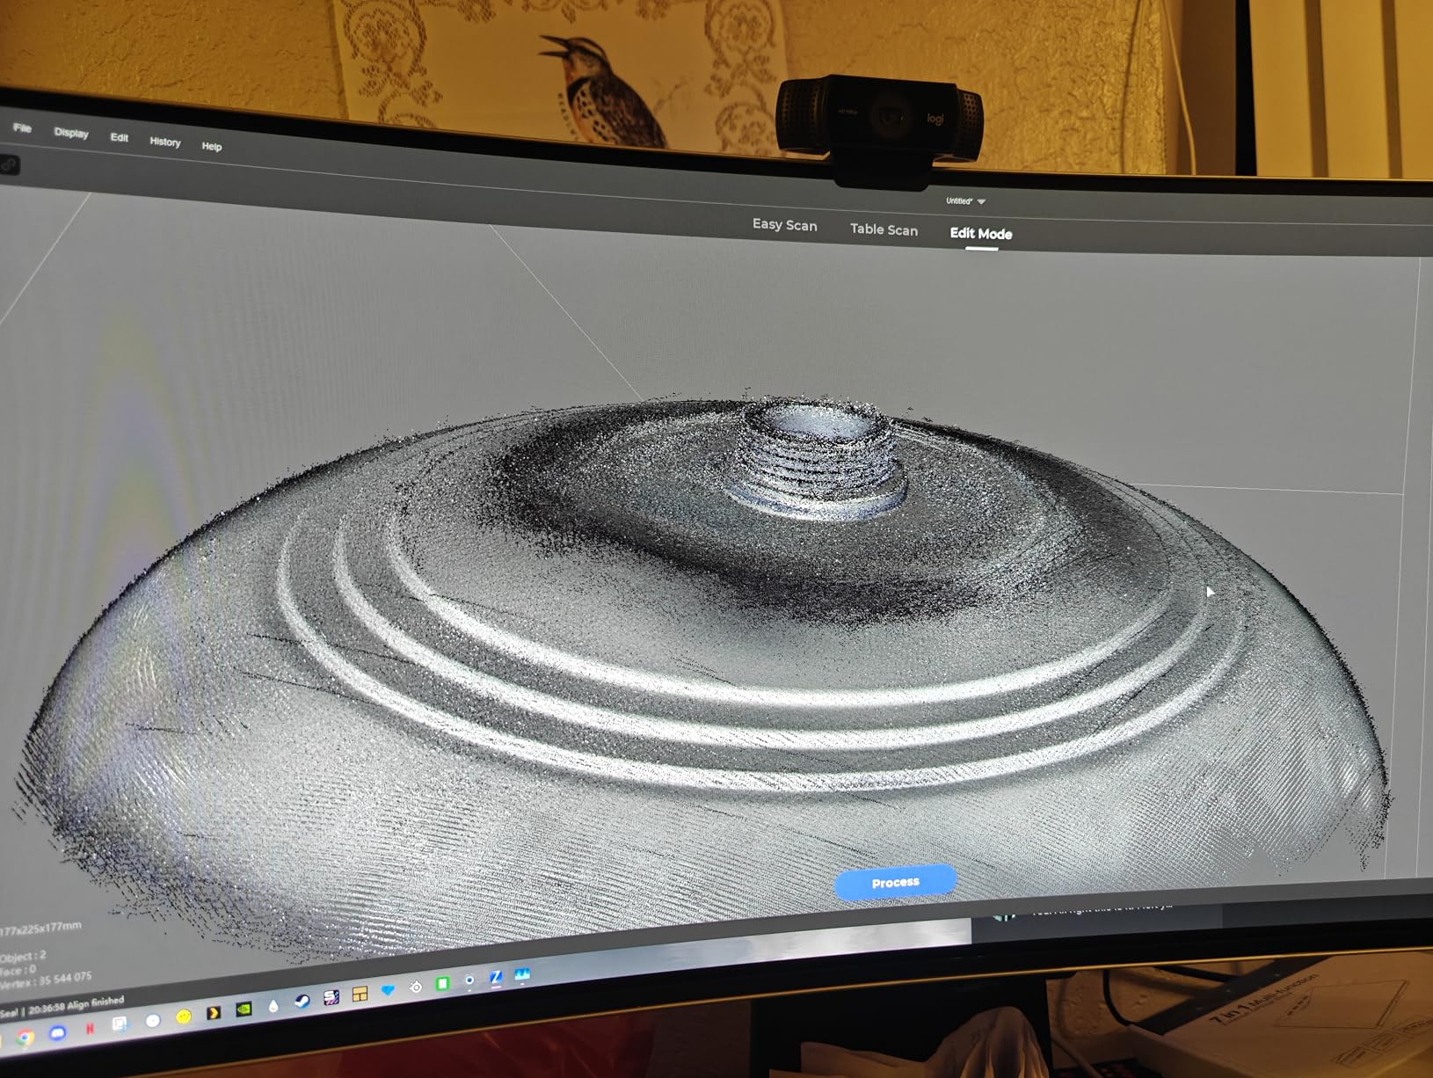Open the yellow smiley face taskbar app
Image resolution: width=1433 pixels, height=1078 pixels.
pyautogui.click(x=184, y=1016)
